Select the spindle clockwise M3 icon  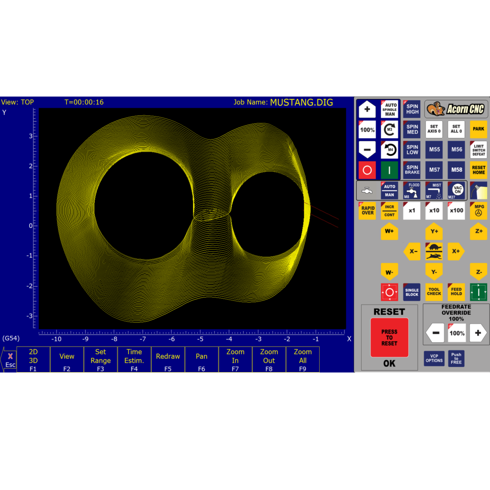pos(390,130)
